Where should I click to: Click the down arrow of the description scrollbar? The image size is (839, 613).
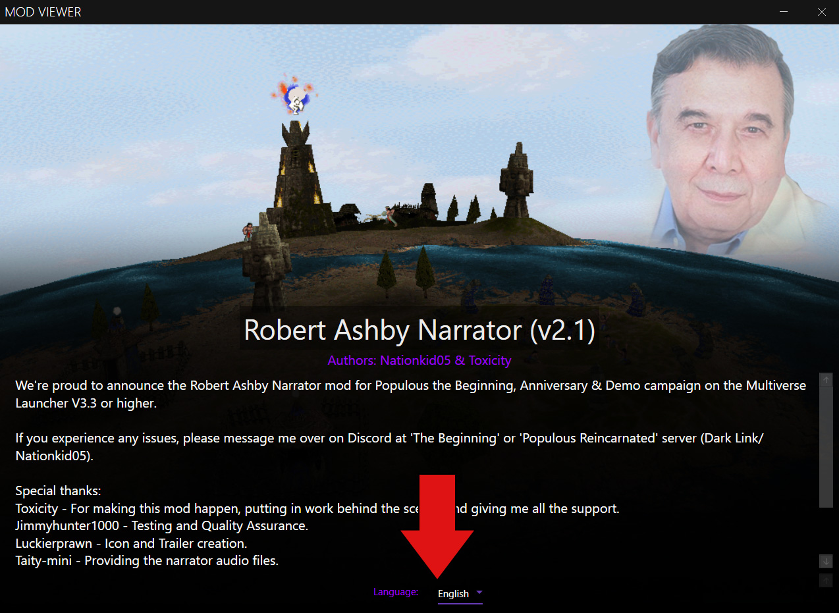coord(825,562)
